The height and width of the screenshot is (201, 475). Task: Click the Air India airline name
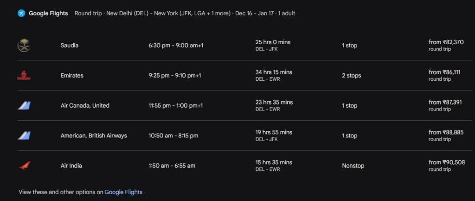tap(71, 166)
